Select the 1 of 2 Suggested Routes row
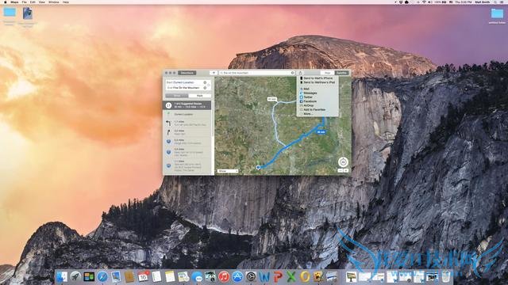Viewport: 508px width, 285px height. [187, 105]
